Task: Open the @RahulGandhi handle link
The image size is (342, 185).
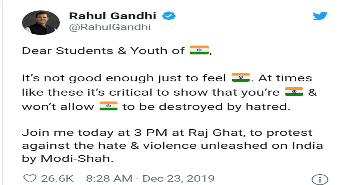Action: tap(110, 27)
